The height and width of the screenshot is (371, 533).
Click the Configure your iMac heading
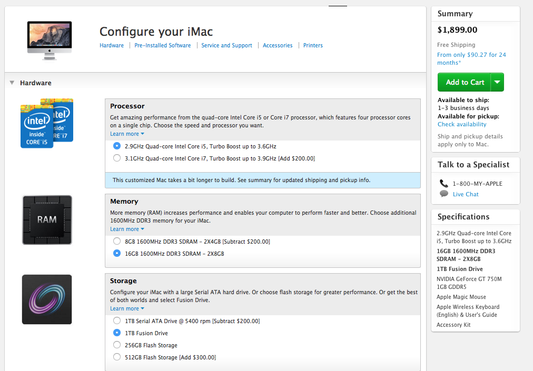coord(156,32)
